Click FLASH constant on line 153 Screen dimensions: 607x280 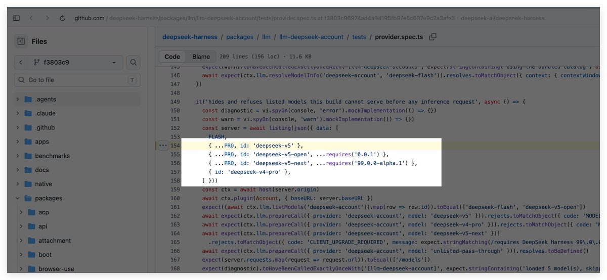click(218, 136)
